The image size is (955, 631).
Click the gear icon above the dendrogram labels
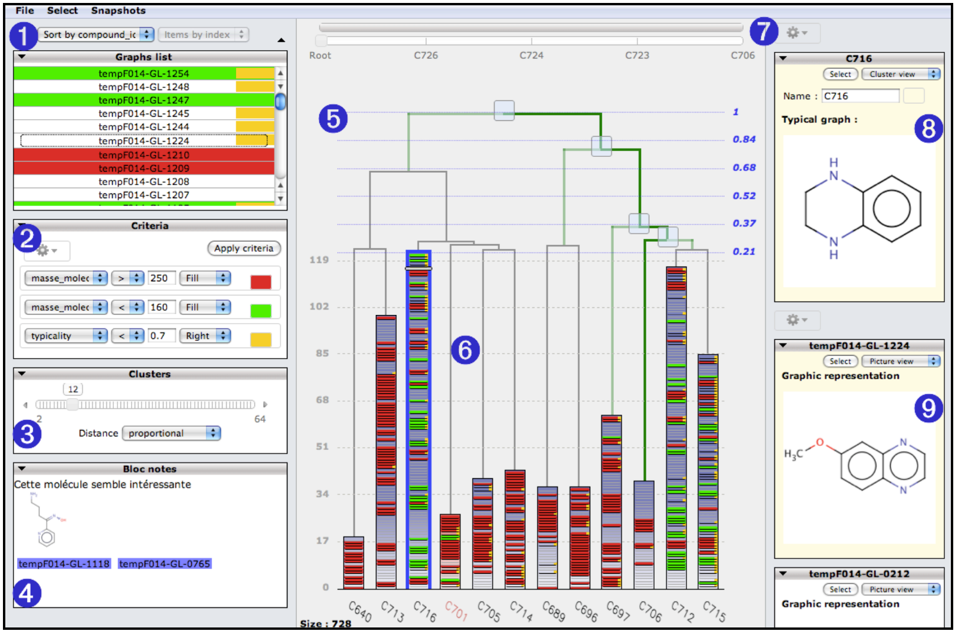pos(796,33)
